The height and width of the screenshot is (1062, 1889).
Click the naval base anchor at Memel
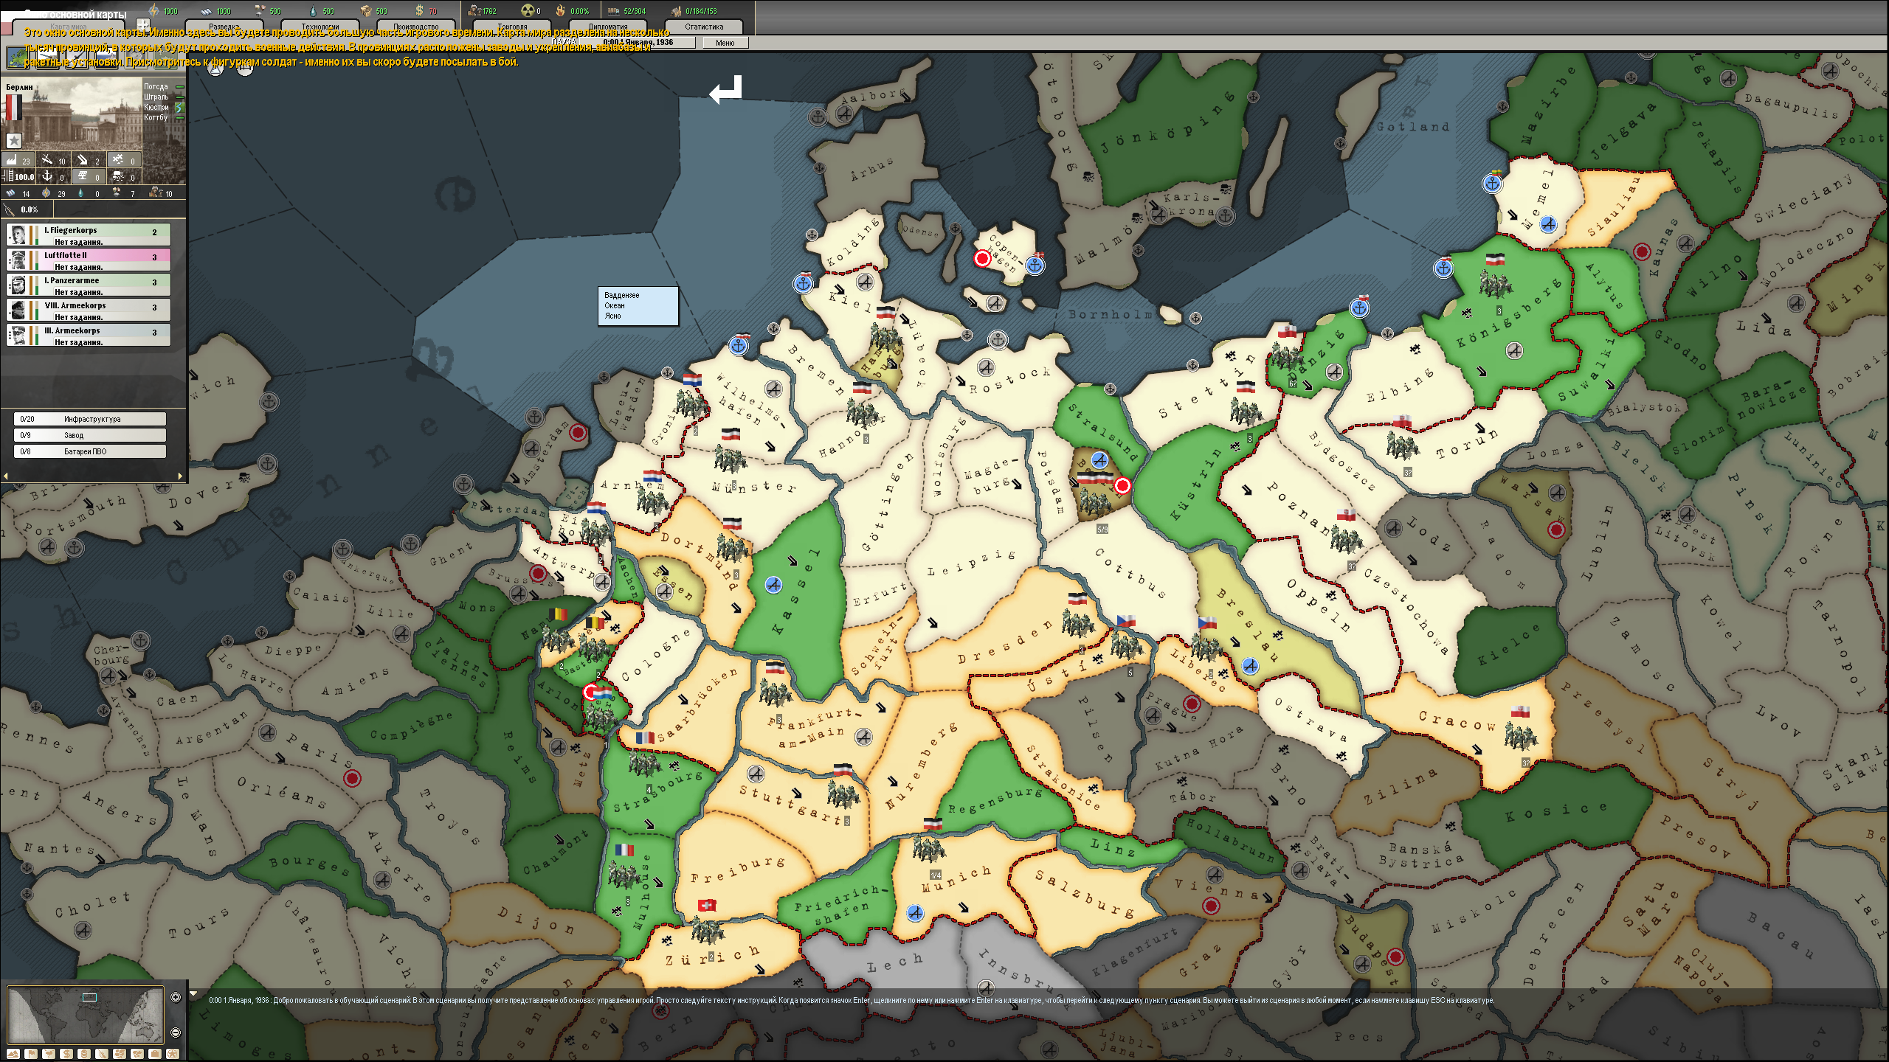(x=1492, y=182)
